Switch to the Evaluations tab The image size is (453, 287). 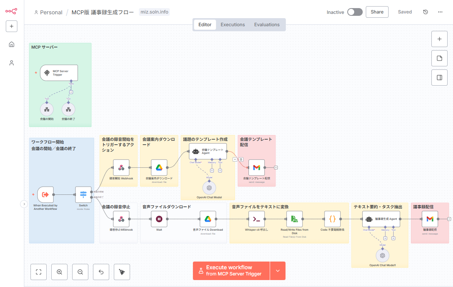click(267, 25)
